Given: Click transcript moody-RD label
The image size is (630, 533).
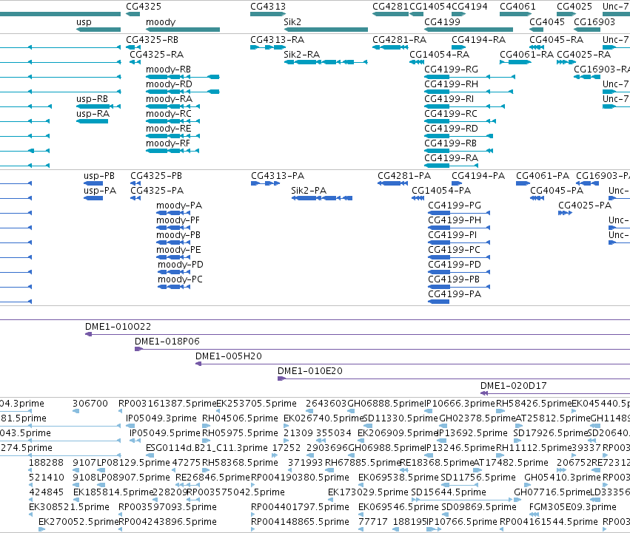Looking at the screenshot, I should (169, 84).
